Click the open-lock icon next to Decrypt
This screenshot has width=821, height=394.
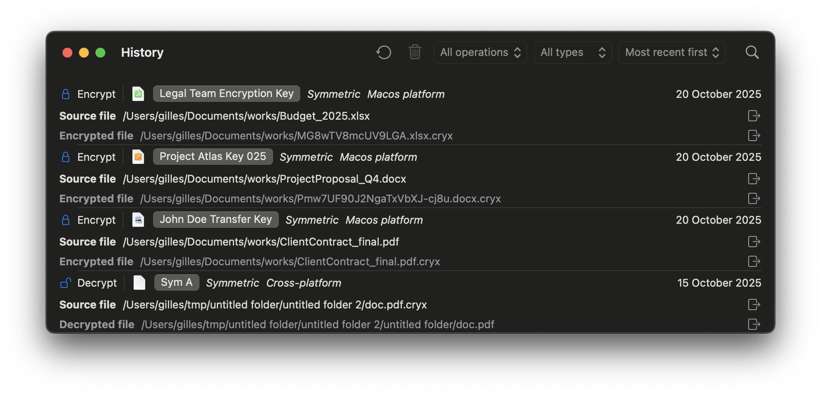point(66,283)
